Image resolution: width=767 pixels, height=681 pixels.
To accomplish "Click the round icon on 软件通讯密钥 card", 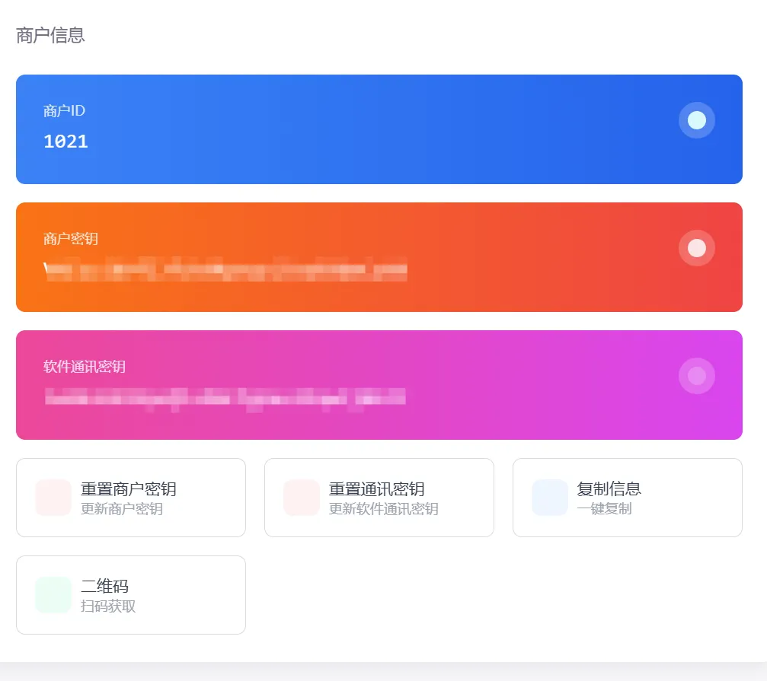I will coord(696,376).
